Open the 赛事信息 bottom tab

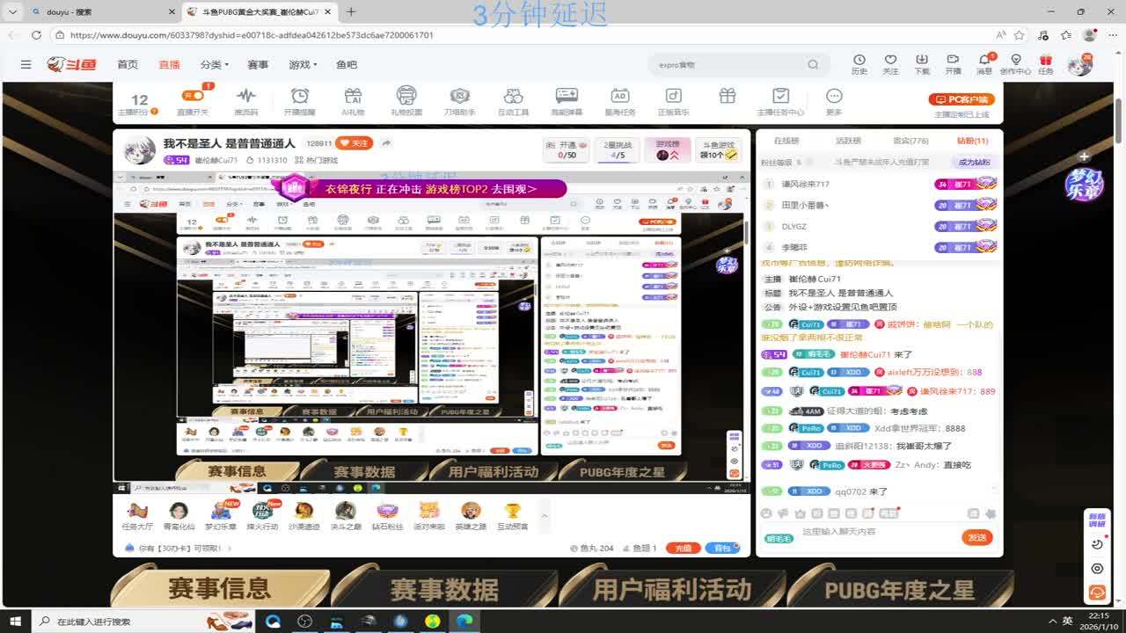tap(220, 587)
